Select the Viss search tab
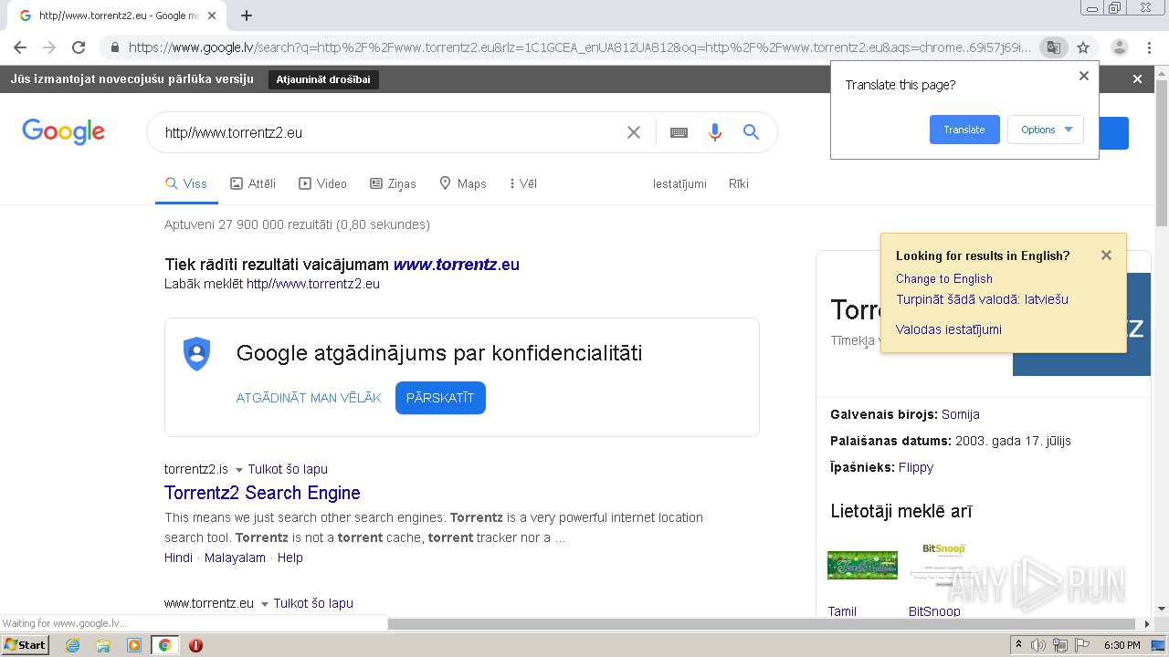This screenshot has width=1169, height=657. 186,183
